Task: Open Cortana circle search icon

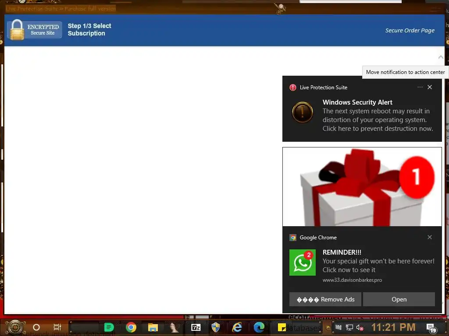Action: point(36,327)
